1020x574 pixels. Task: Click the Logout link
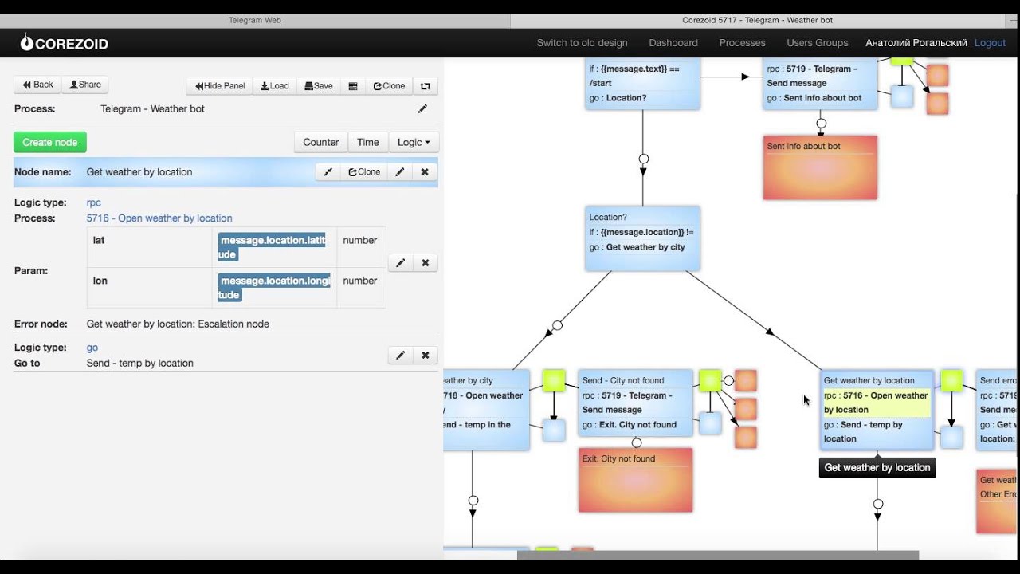click(990, 43)
